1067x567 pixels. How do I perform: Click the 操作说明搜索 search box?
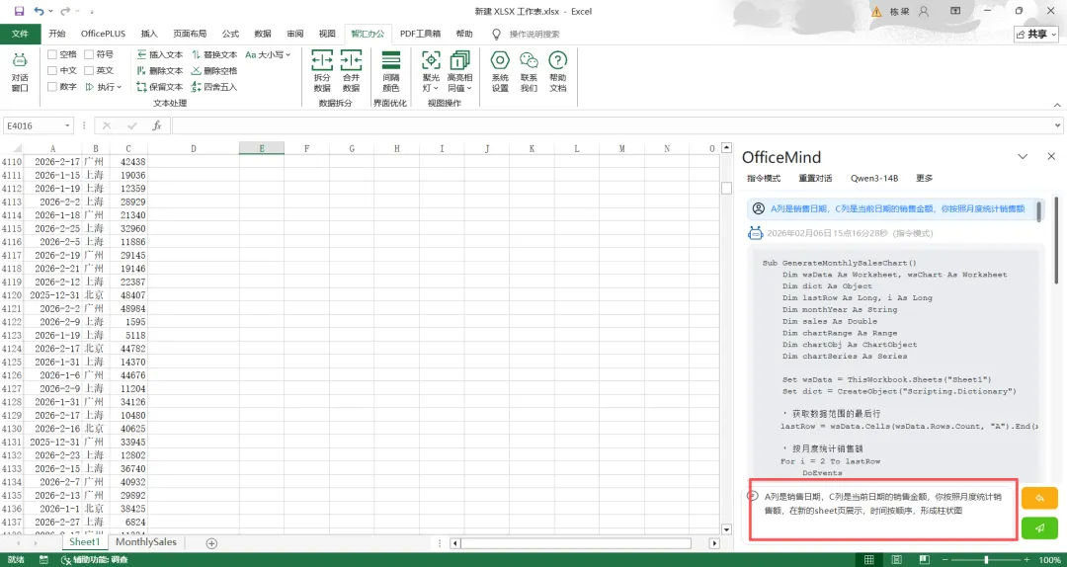(x=534, y=34)
